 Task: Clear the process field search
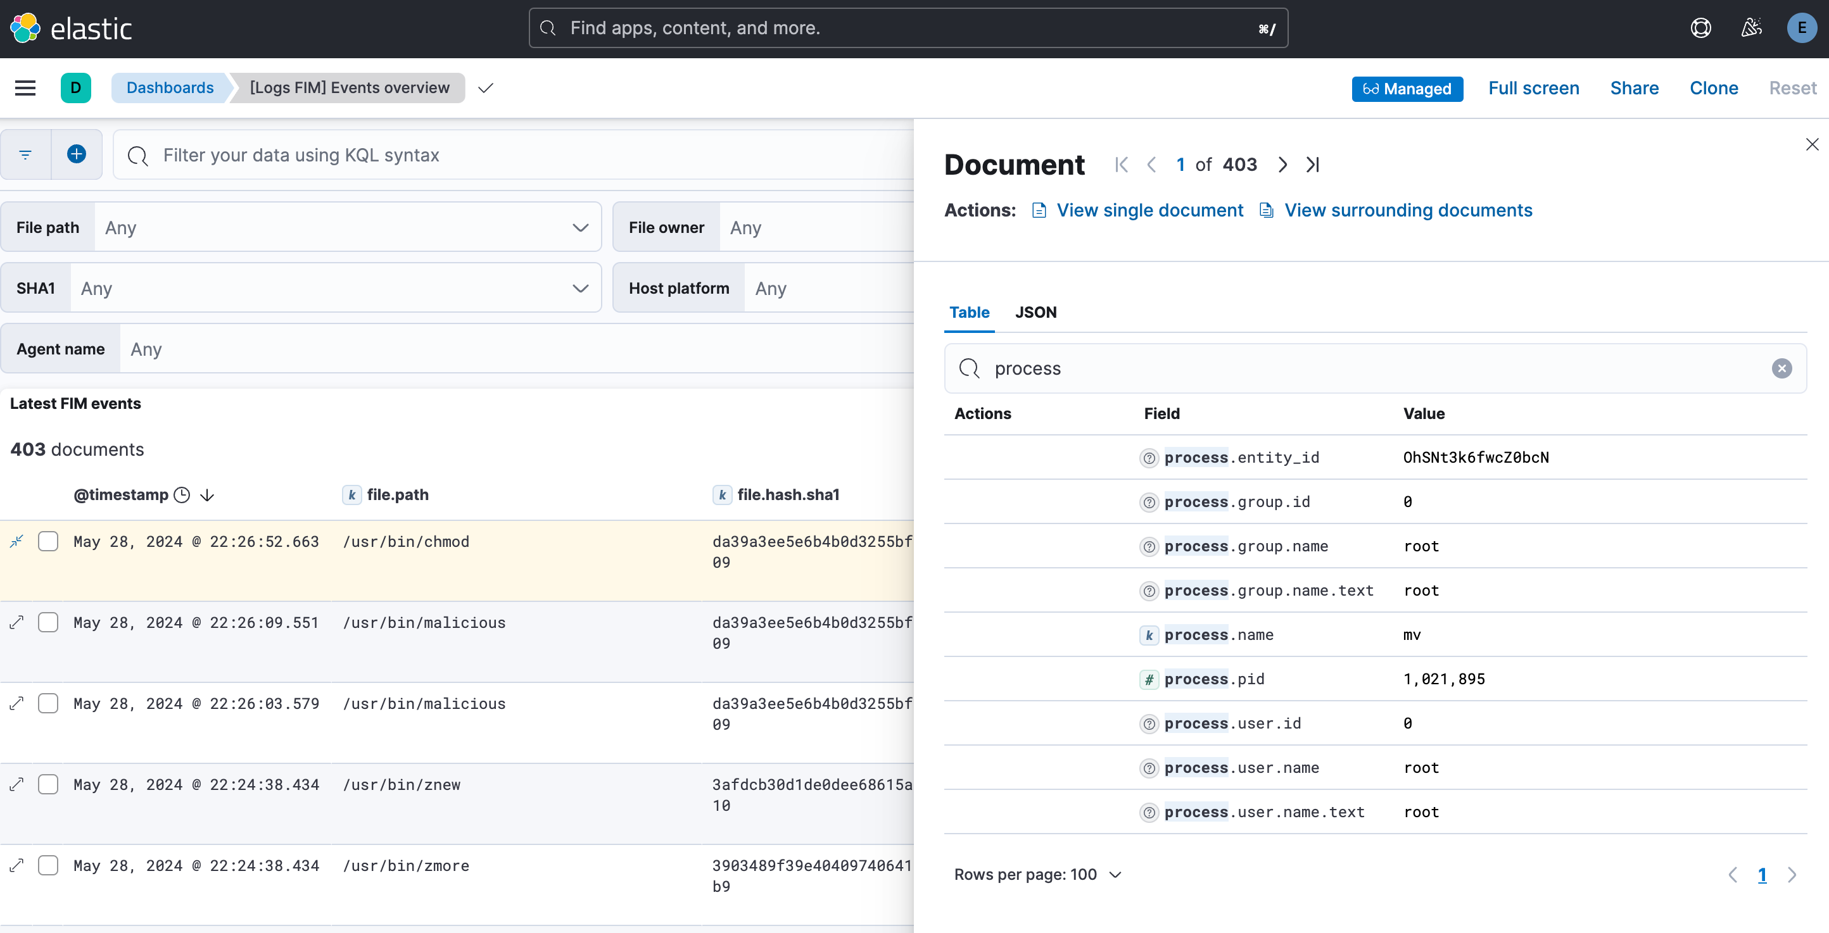point(1782,368)
